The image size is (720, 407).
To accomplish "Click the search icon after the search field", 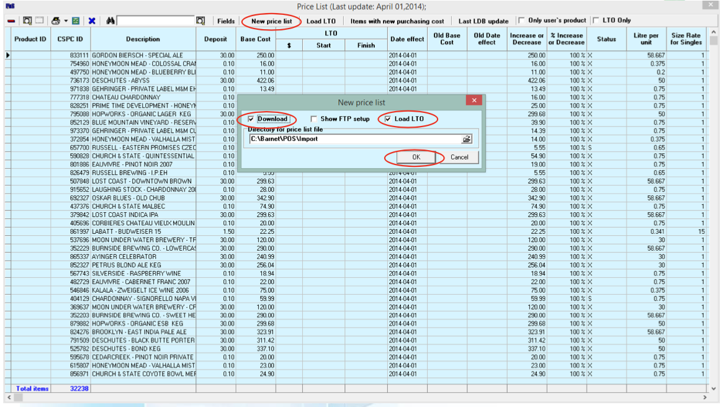I will 200,20.
